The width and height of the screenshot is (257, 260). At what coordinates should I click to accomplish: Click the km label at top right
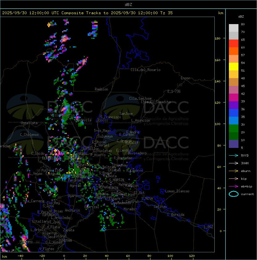[221, 13]
